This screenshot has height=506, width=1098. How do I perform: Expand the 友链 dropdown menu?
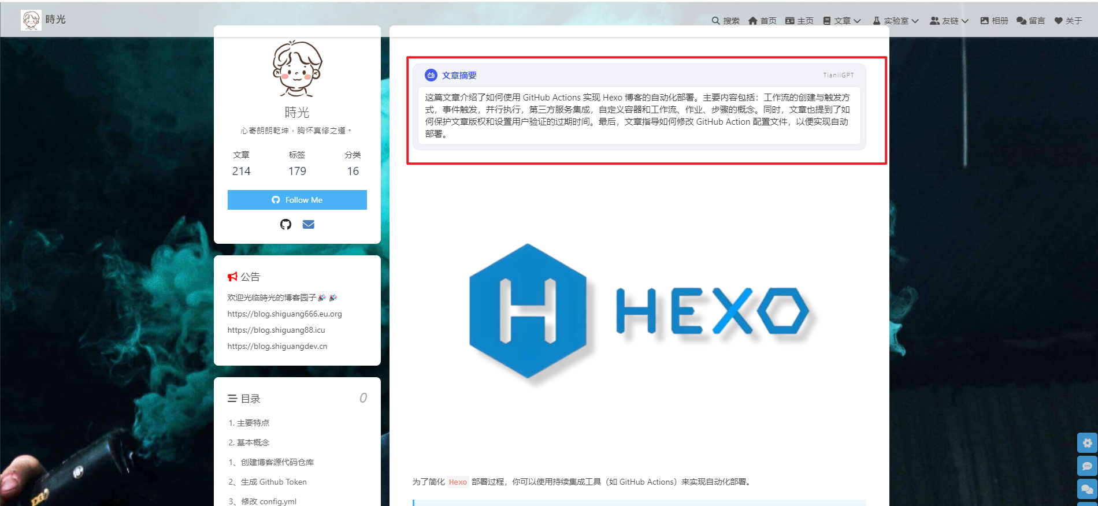(949, 21)
